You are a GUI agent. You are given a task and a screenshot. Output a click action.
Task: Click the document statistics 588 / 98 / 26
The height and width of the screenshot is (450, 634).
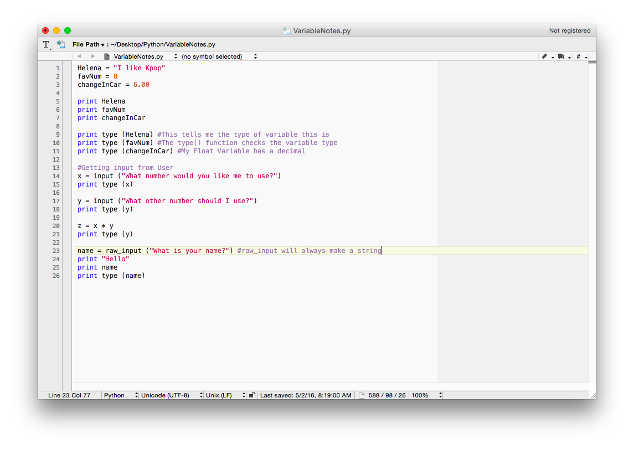[387, 395]
